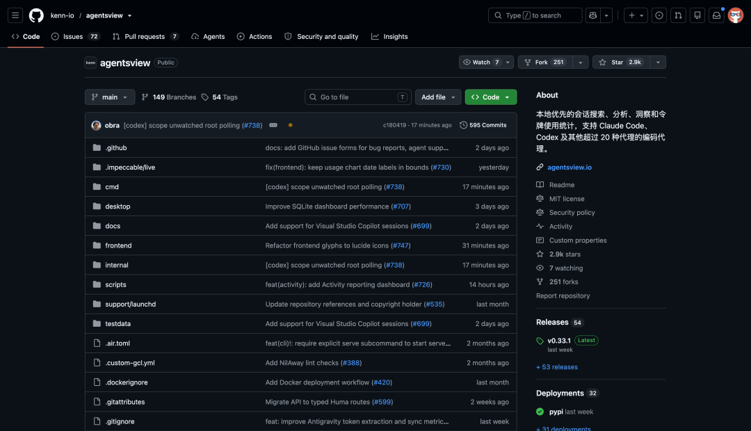The width and height of the screenshot is (751, 431).
Task: Open the Pull requests icon in header
Action: pos(678,15)
